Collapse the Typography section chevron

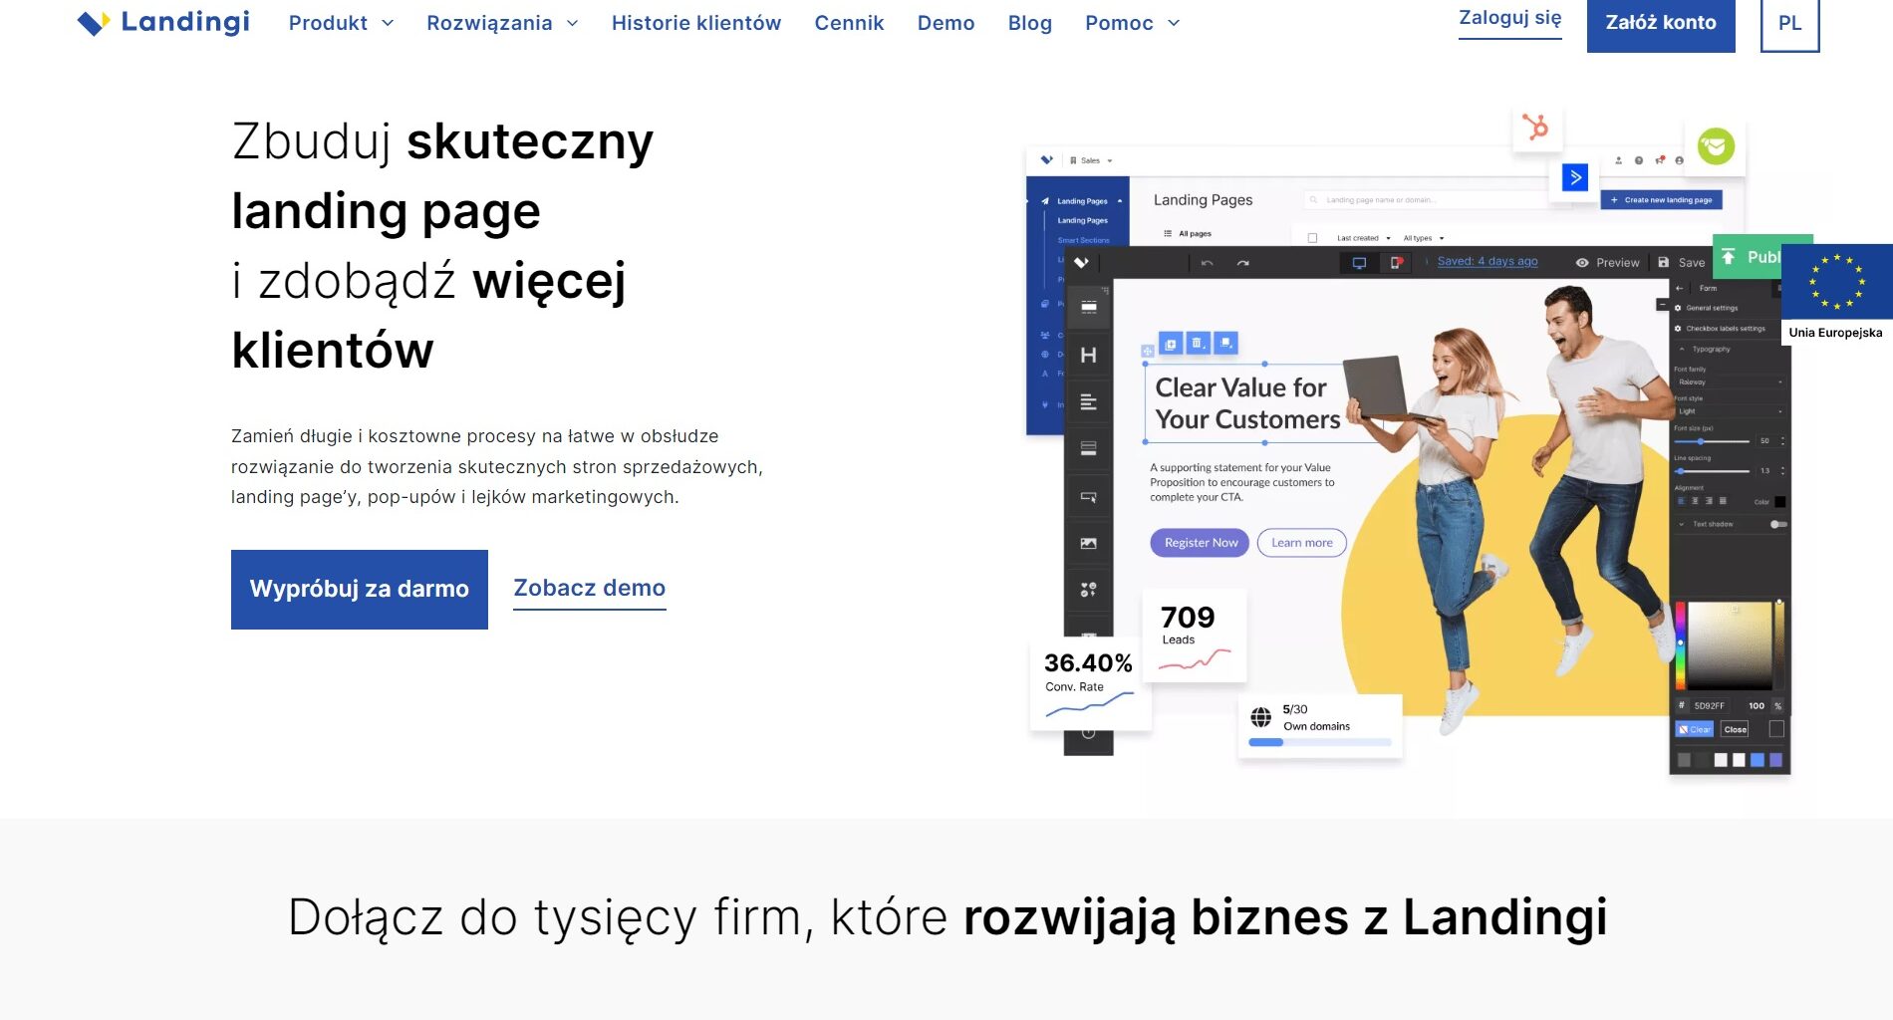pyautogui.click(x=1680, y=349)
